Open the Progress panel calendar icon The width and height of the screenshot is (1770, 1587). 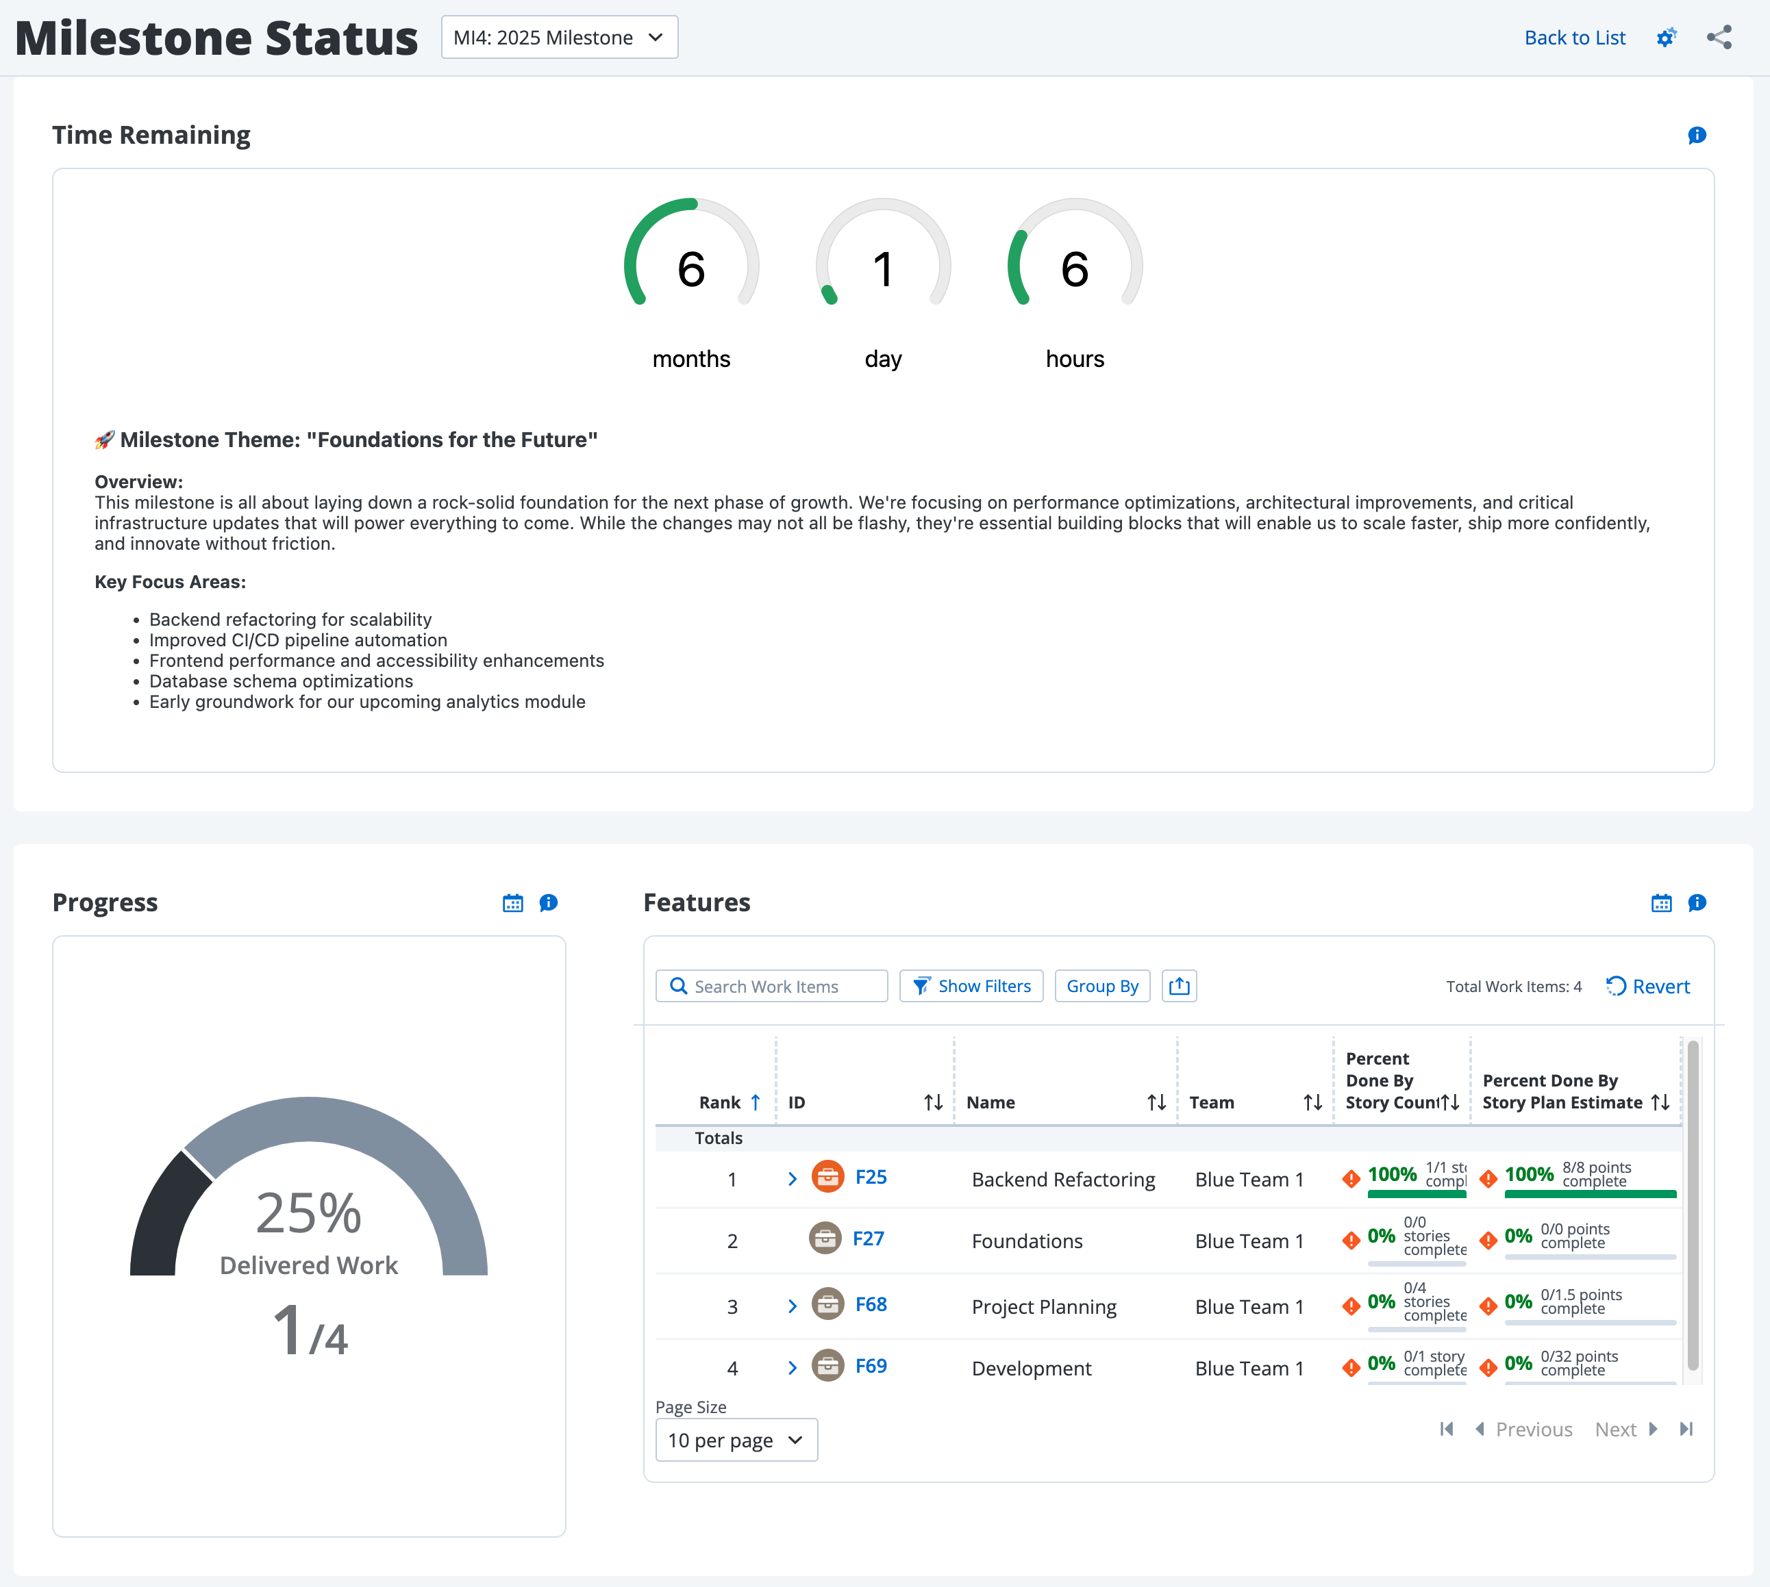(513, 902)
